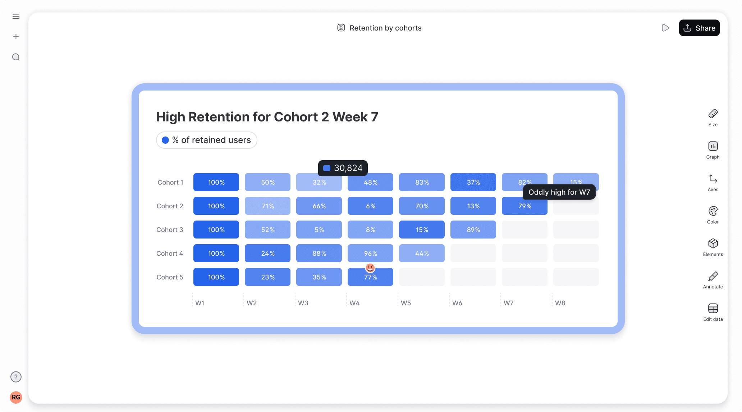This screenshot has width=742, height=412.
Task: Toggle the '% of retained users' legend chip
Action: point(206,140)
